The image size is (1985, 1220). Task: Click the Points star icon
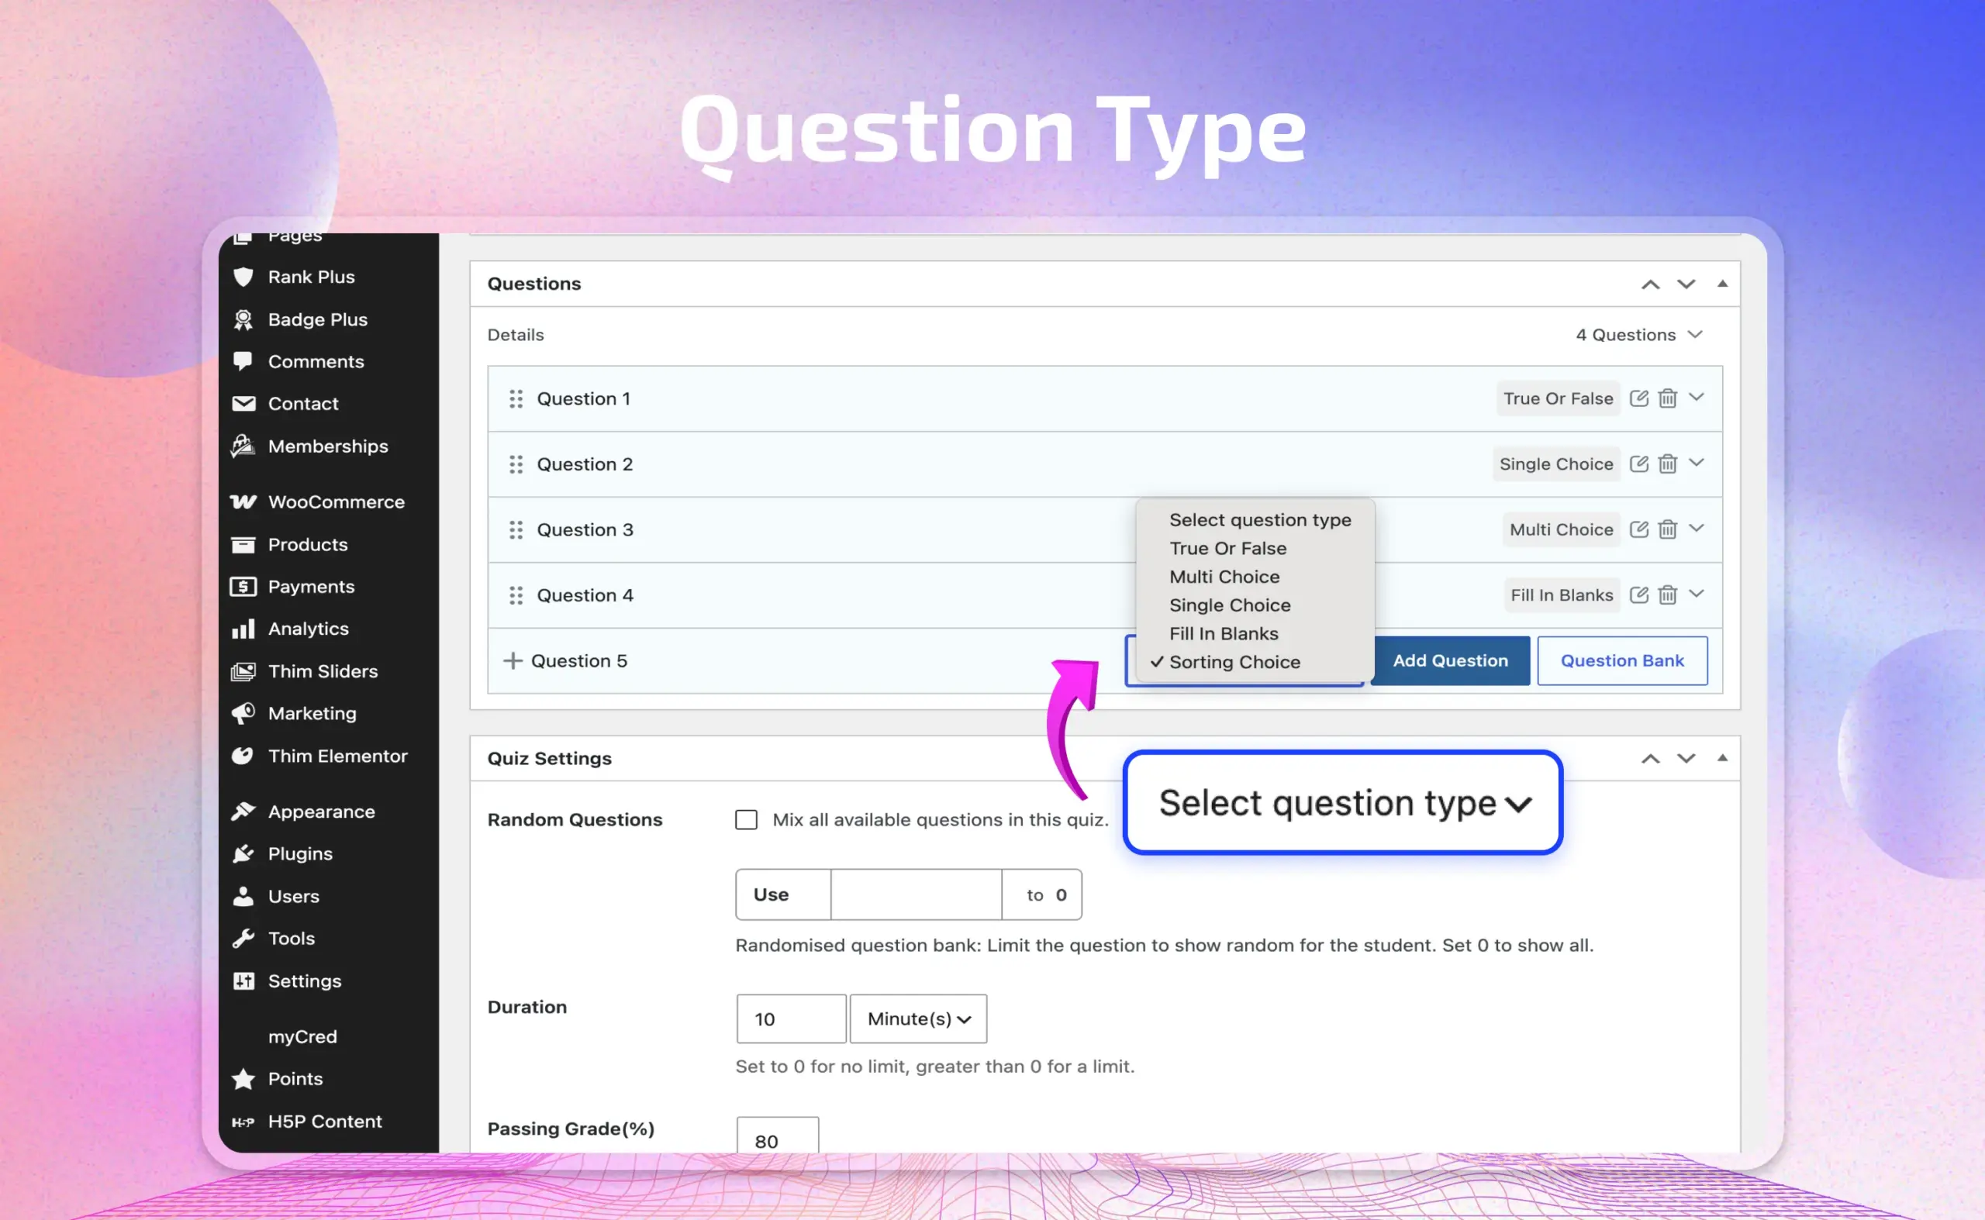coord(243,1079)
